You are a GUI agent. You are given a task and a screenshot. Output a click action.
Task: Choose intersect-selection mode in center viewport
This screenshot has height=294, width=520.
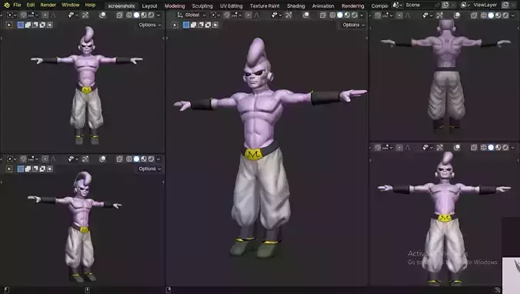(215, 25)
